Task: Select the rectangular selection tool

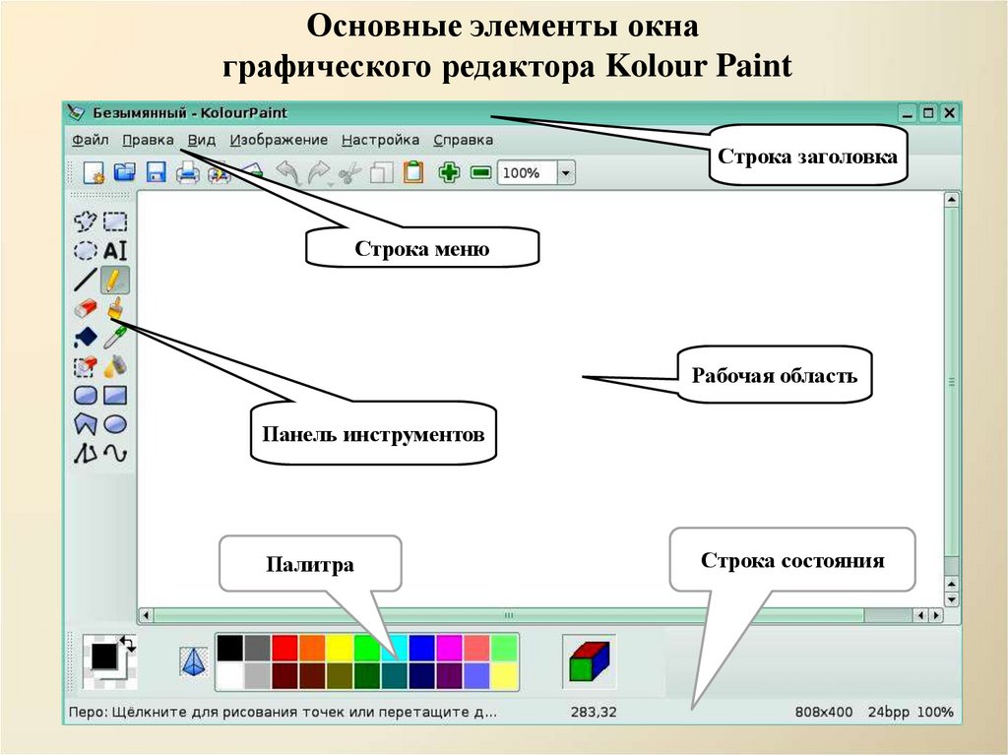Action: [116, 221]
